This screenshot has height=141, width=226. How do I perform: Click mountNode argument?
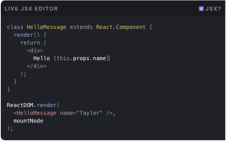point(28,121)
